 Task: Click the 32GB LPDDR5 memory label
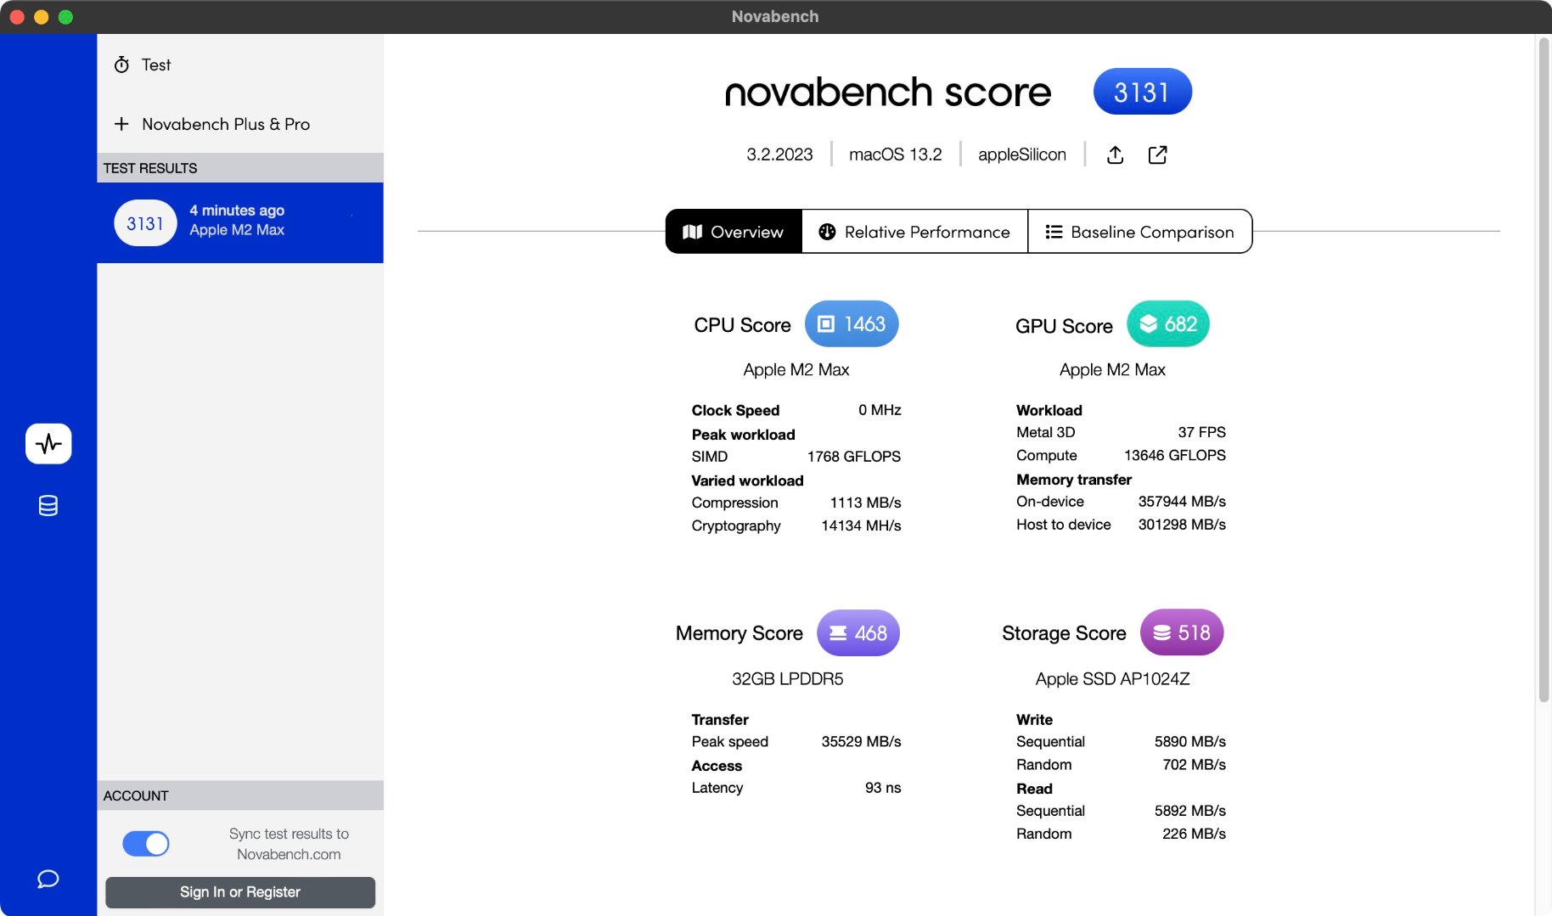788,679
